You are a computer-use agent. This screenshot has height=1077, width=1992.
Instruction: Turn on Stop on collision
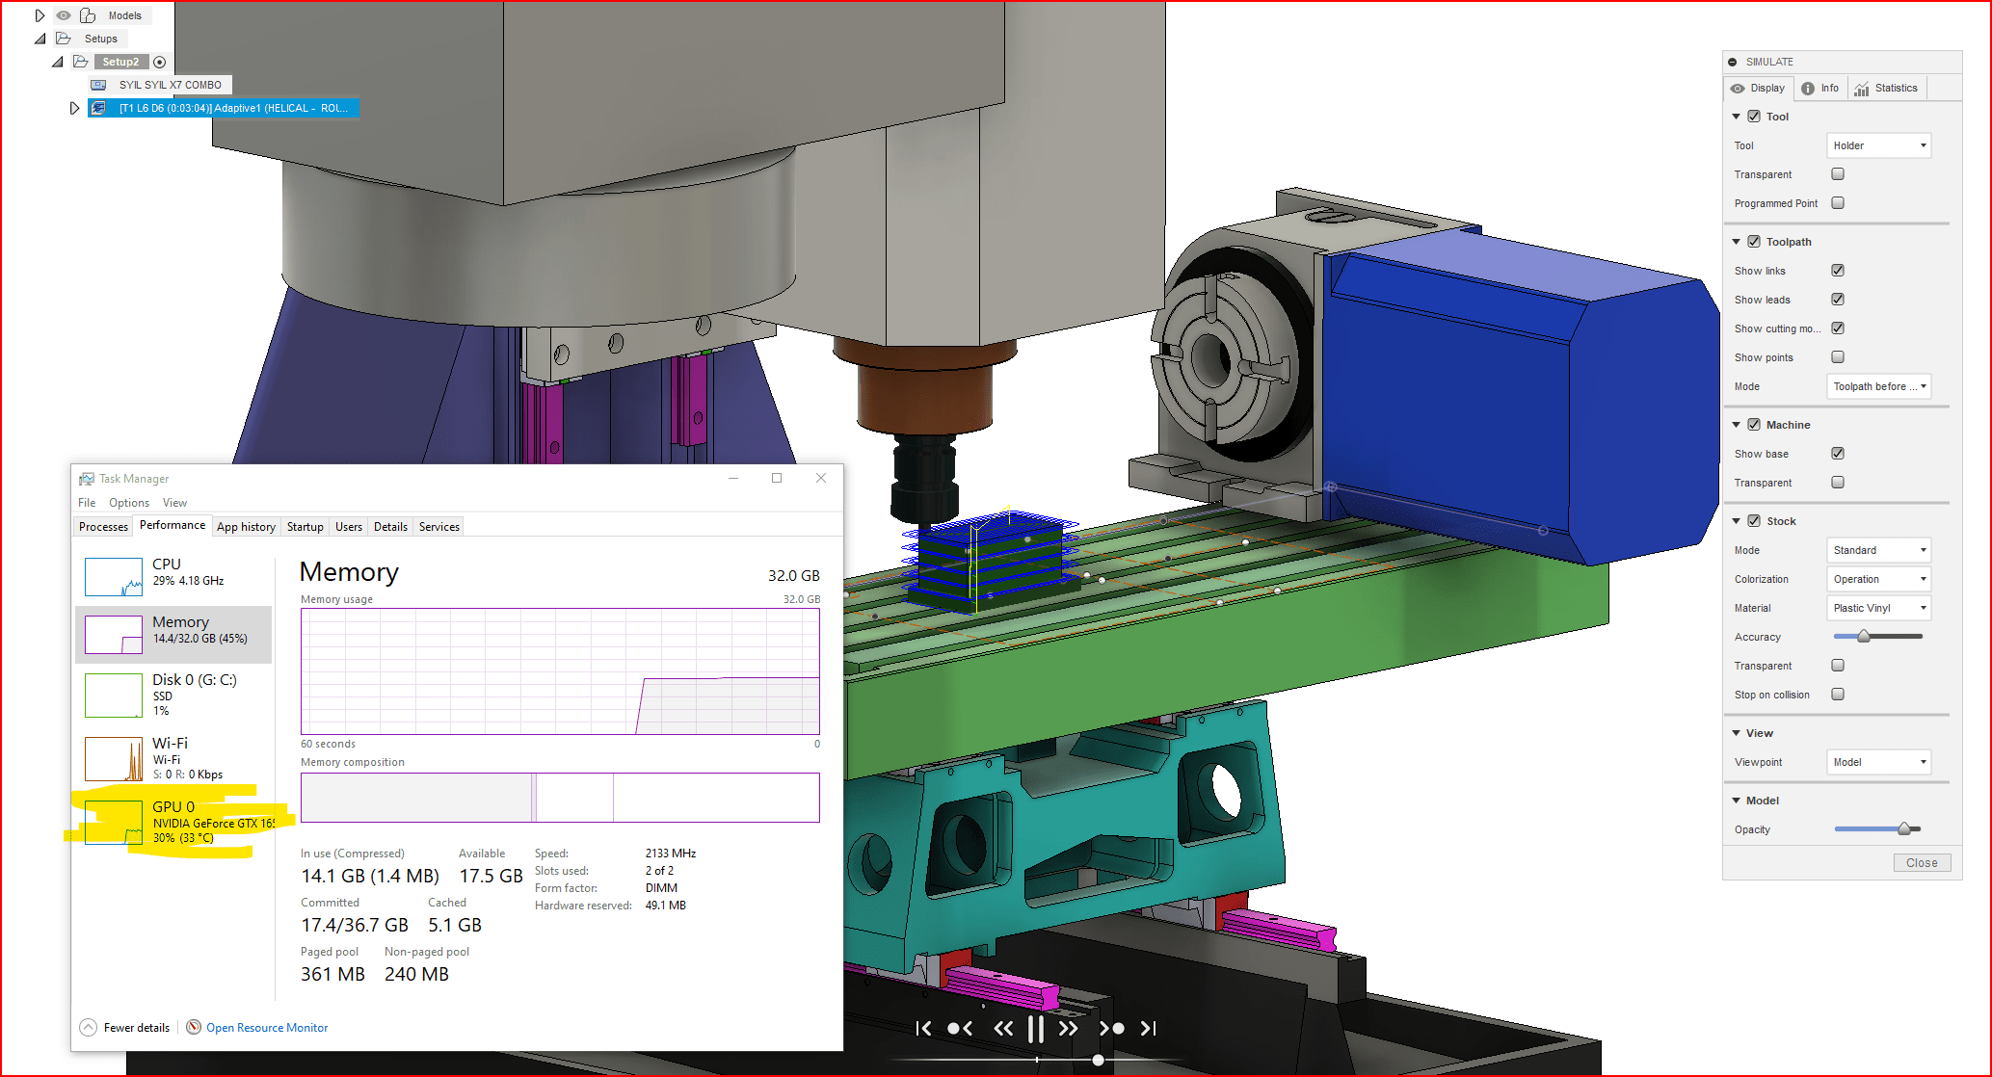pyautogui.click(x=1838, y=694)
